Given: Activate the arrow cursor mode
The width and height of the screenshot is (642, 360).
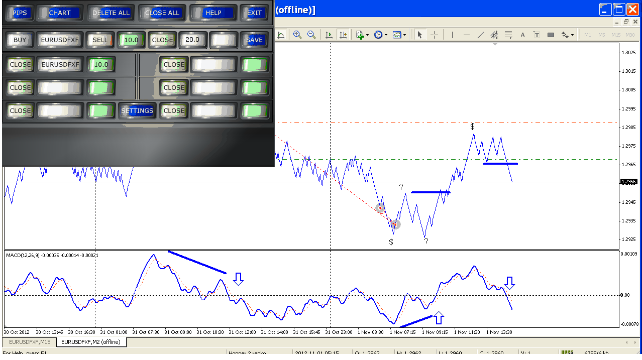Looking at the screenshot, I should click(419, 35).
